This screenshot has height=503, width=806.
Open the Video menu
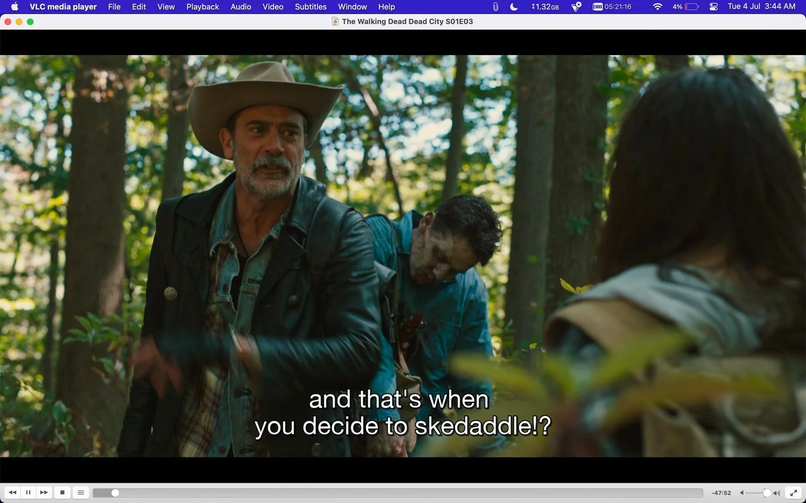[x=273, y=7]
